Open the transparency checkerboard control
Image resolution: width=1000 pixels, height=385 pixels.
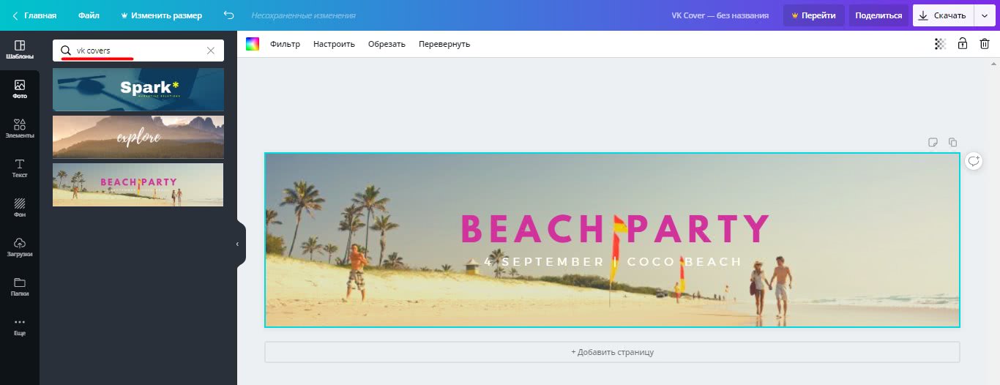pos(941,44)
